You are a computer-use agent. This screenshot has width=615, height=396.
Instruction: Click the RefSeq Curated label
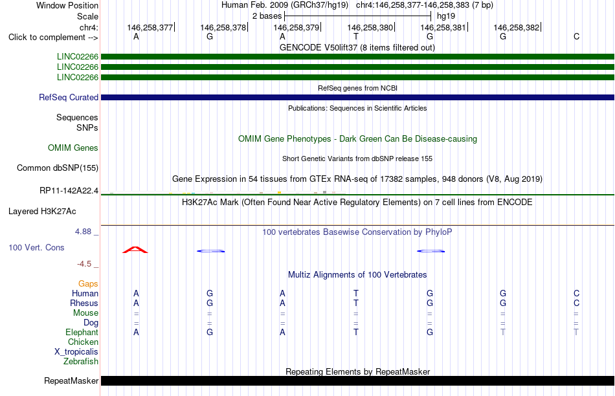pyautogui.click(x=69, y=97)
